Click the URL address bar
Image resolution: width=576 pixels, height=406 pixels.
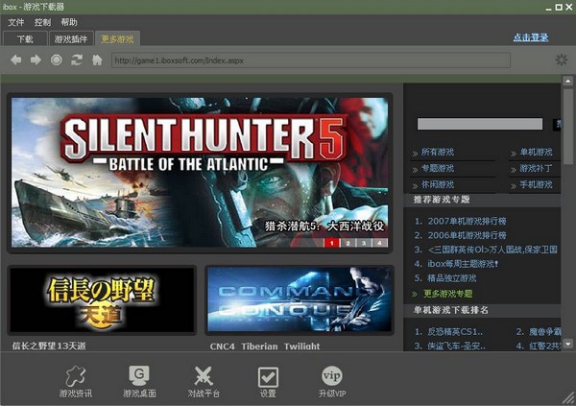(x=311, y=60)
